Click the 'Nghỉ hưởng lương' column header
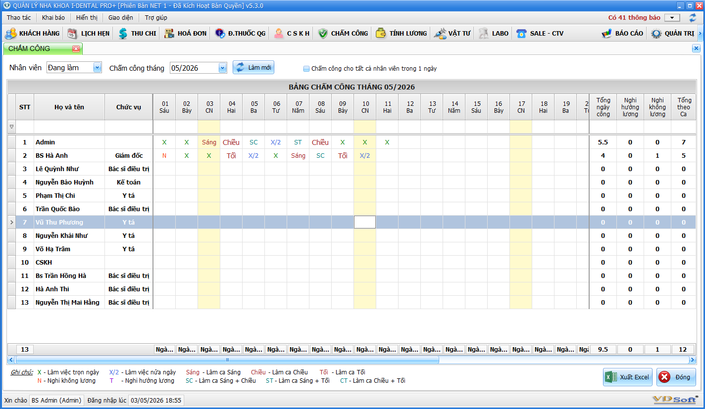Screen dimensions: 705x409 point(630,107)
